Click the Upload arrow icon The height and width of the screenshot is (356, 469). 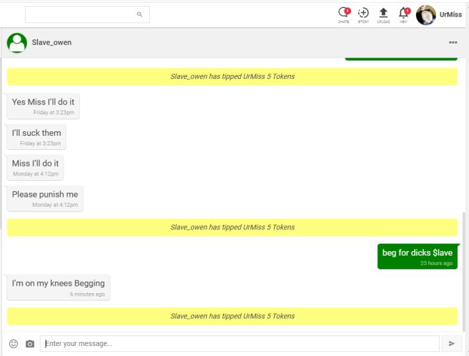click(x=383, y=14)
